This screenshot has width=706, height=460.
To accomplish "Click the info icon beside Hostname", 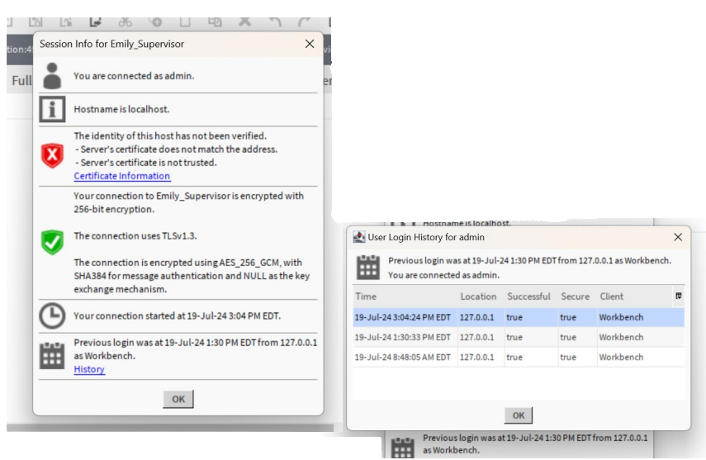I will click(52, 110).
